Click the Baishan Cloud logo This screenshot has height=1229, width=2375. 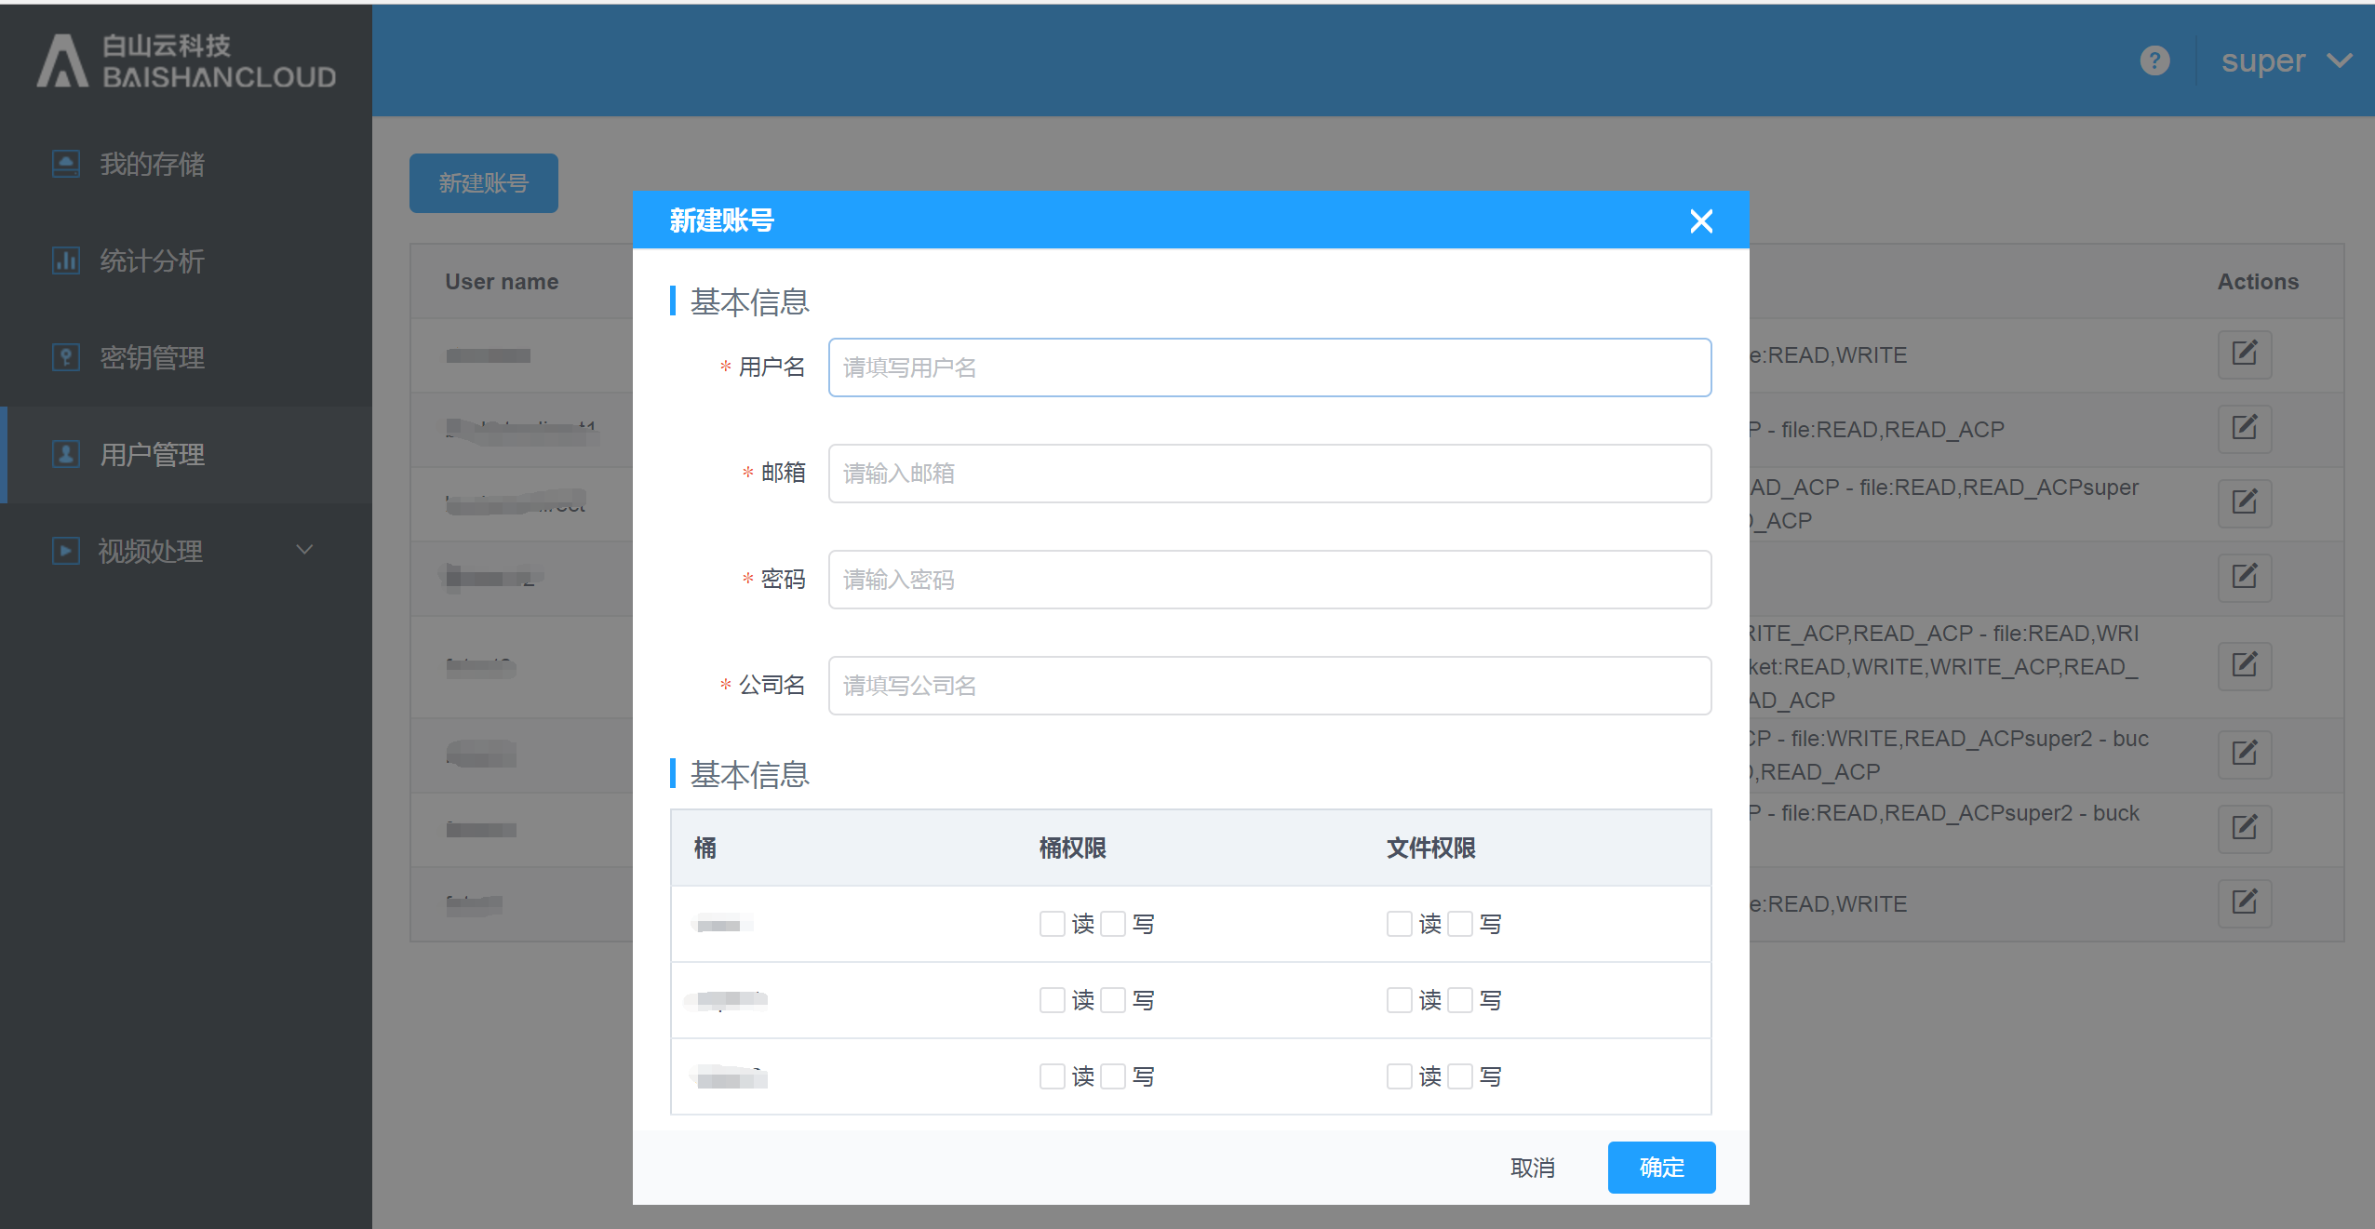(186, 61)
